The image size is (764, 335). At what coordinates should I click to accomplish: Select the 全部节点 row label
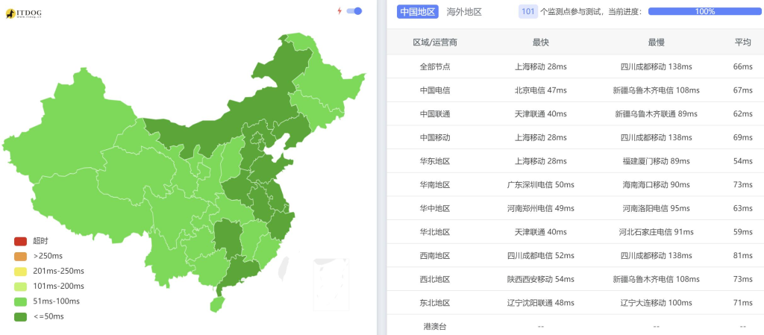pos(435,66)
